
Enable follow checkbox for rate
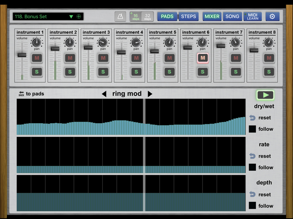252,167
